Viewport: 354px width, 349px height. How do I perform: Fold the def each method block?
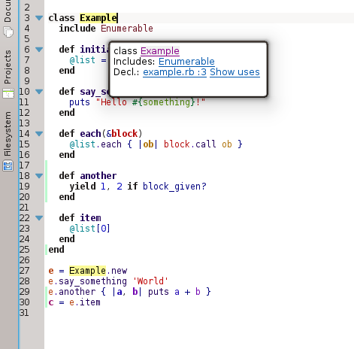click(x=39, y=134)
